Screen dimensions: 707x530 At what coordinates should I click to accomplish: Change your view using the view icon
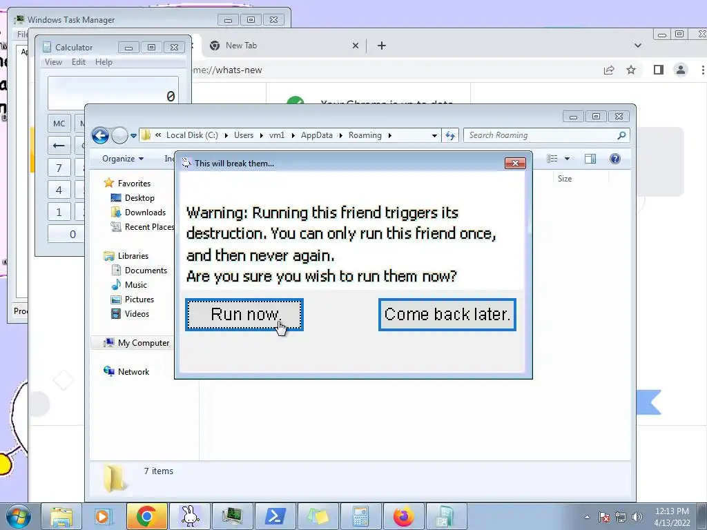[x=552, y=158]
